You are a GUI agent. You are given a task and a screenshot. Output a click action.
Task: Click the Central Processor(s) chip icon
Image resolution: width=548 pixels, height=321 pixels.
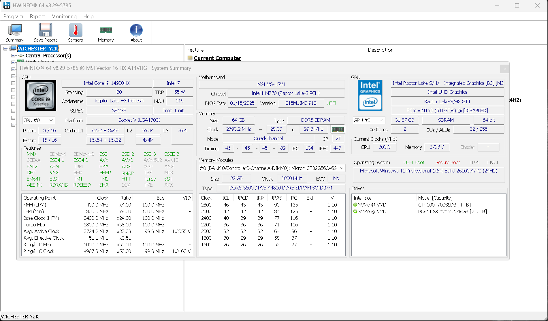(x=21, y=56)
